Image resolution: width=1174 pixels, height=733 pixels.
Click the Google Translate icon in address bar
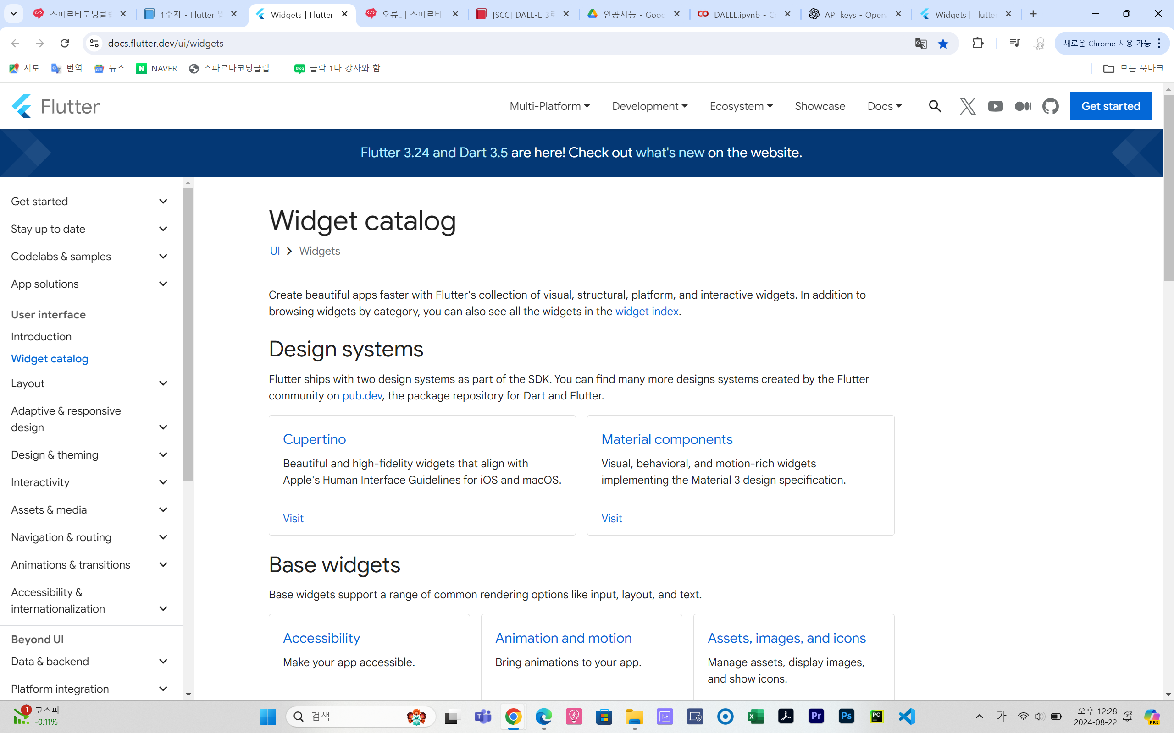pos(920,43)
